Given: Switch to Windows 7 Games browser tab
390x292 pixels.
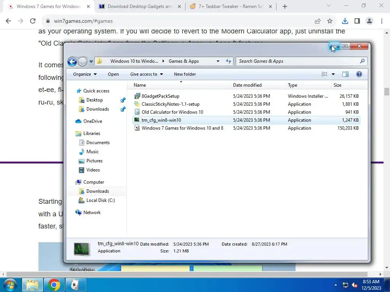Looking at the screenshot, I should [x=48, y=6].
